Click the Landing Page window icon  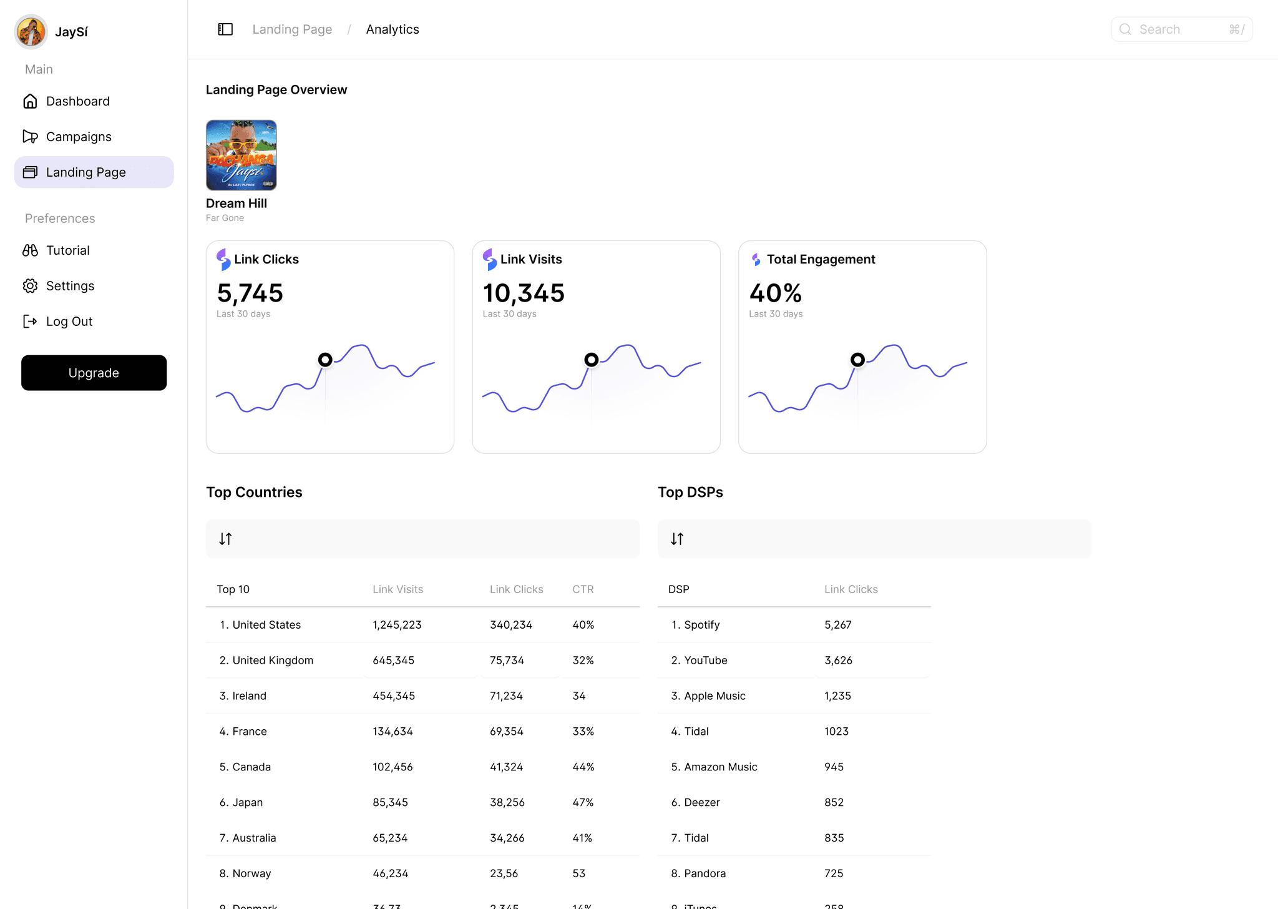[x=30, y=172]
